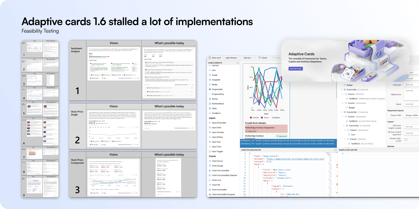Open the adaptivecards.io schema link in payload
419x209 pixels.
pos(295,159)
